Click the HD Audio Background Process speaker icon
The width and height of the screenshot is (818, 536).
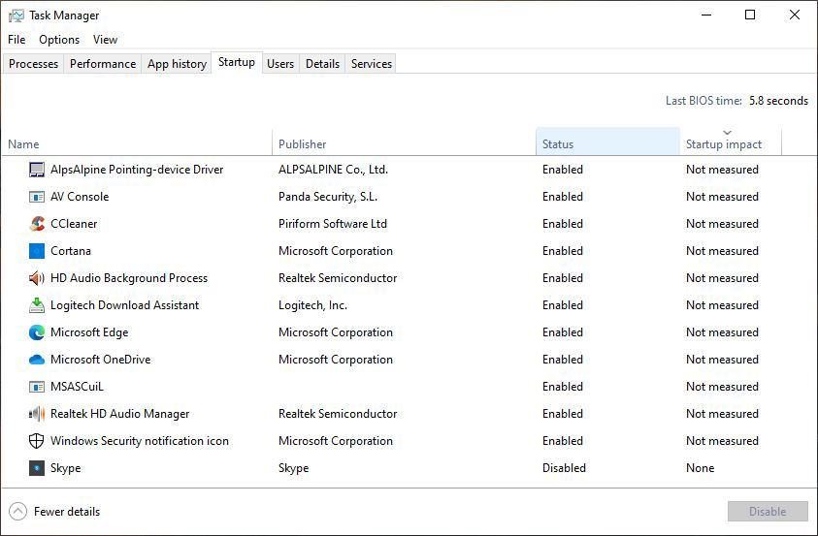point(37,278)
